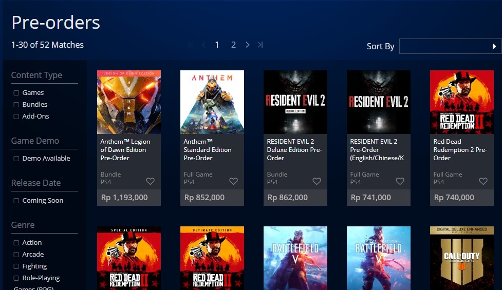Select the Arcade genre checkbox
Screen dimensions: 502x290
[16, 255]
